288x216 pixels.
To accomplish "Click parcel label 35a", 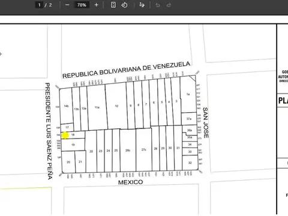I will coord(190,137).
